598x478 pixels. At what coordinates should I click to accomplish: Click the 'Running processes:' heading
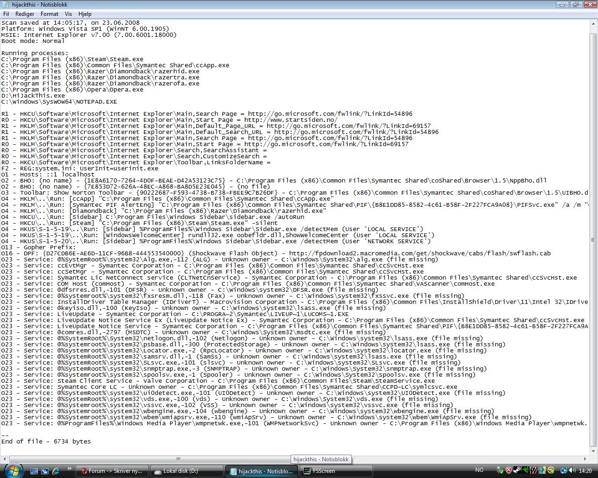coord(35,53)
